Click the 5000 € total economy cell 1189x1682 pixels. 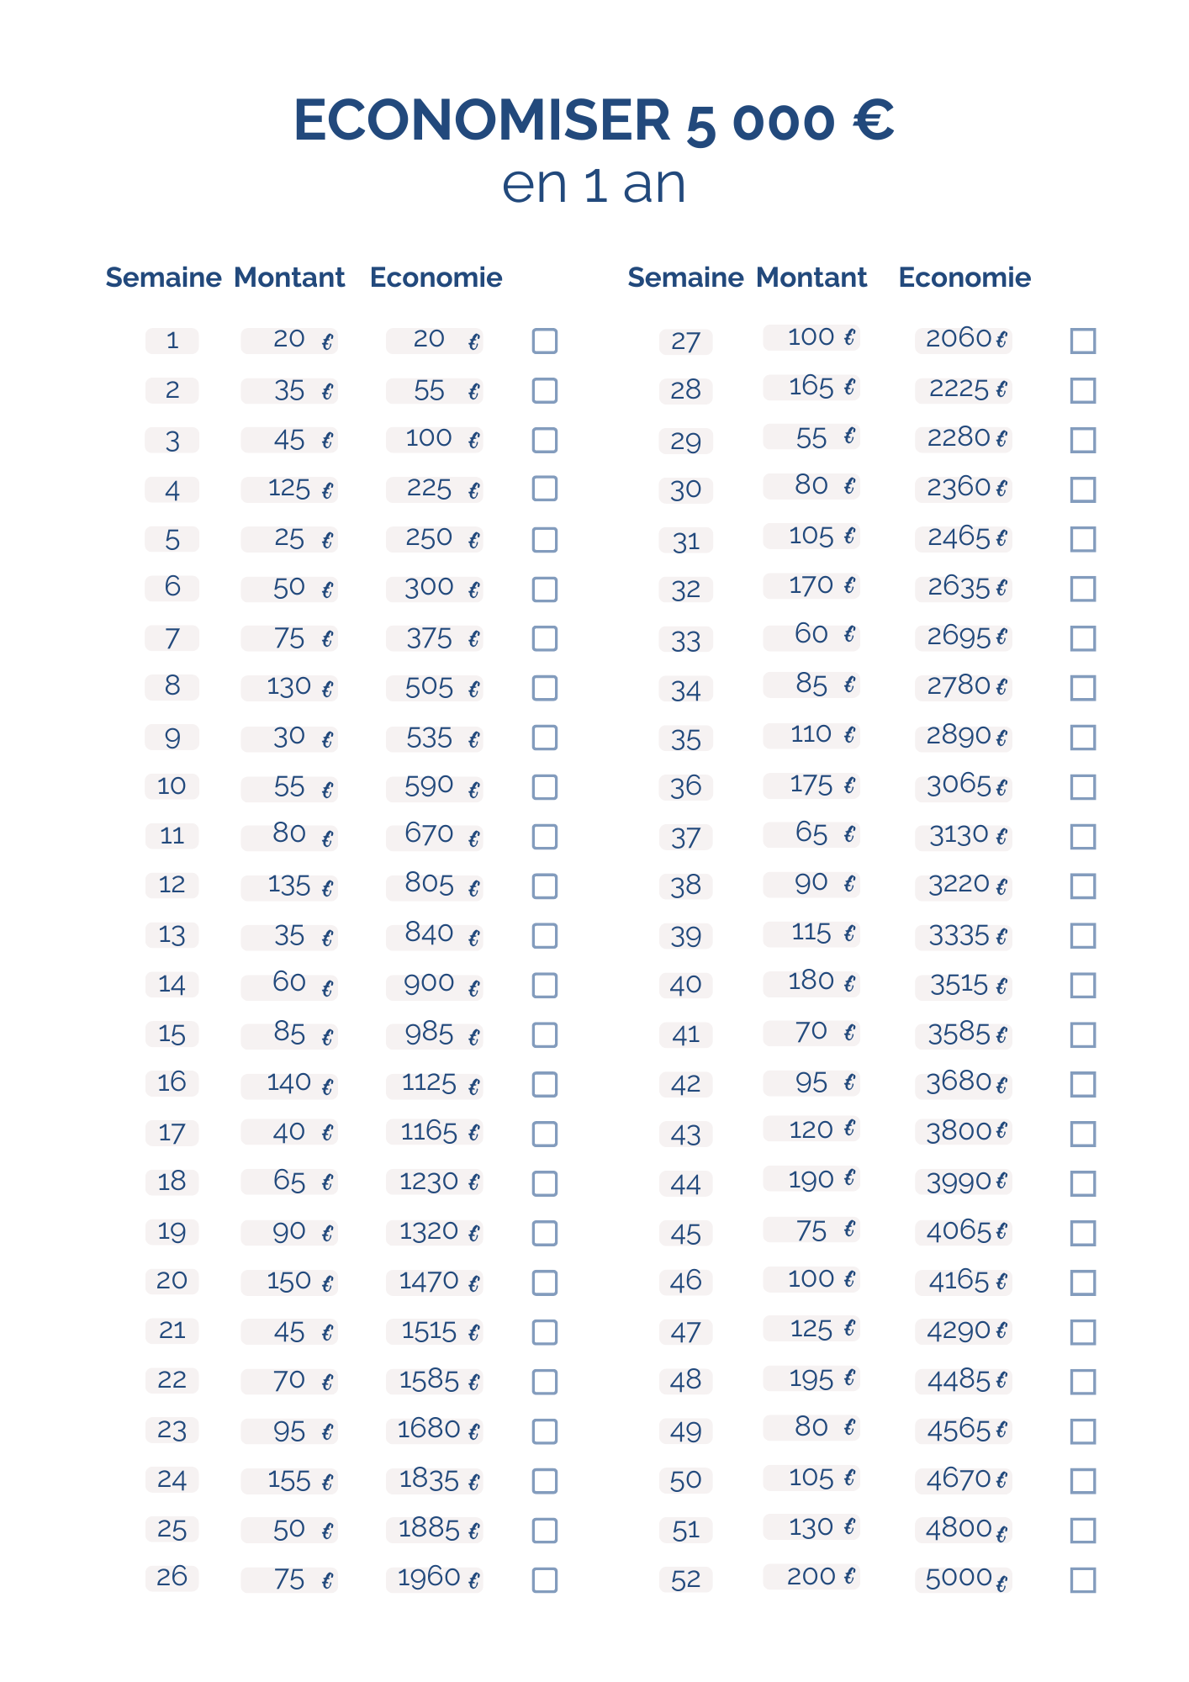point(964,1578)
